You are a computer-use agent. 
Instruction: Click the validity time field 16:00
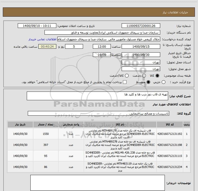click(x=102, y=55)
